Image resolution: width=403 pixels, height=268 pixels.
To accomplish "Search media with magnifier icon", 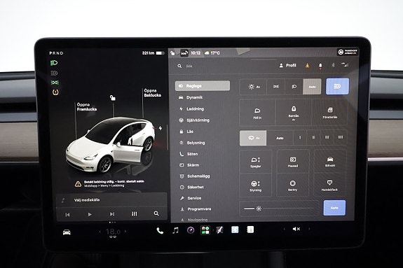I will click(156, 213).
